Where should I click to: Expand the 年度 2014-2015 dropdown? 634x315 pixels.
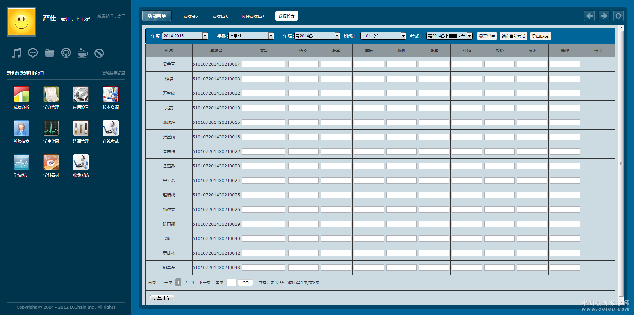click(205, 36)
